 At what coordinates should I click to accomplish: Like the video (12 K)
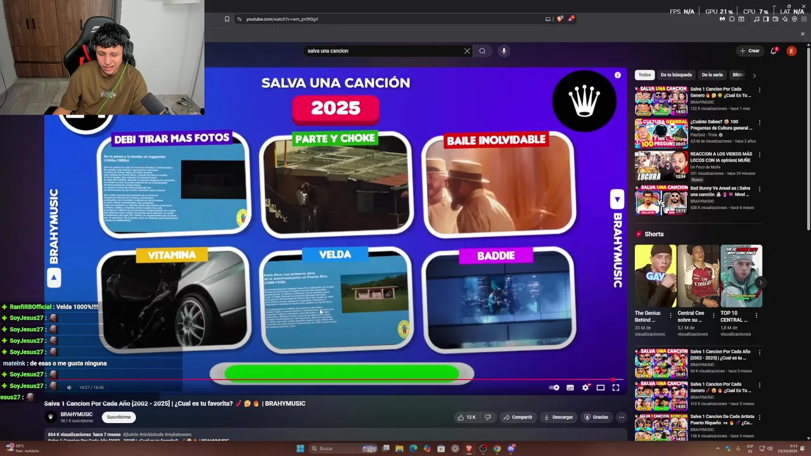[467, 417]
